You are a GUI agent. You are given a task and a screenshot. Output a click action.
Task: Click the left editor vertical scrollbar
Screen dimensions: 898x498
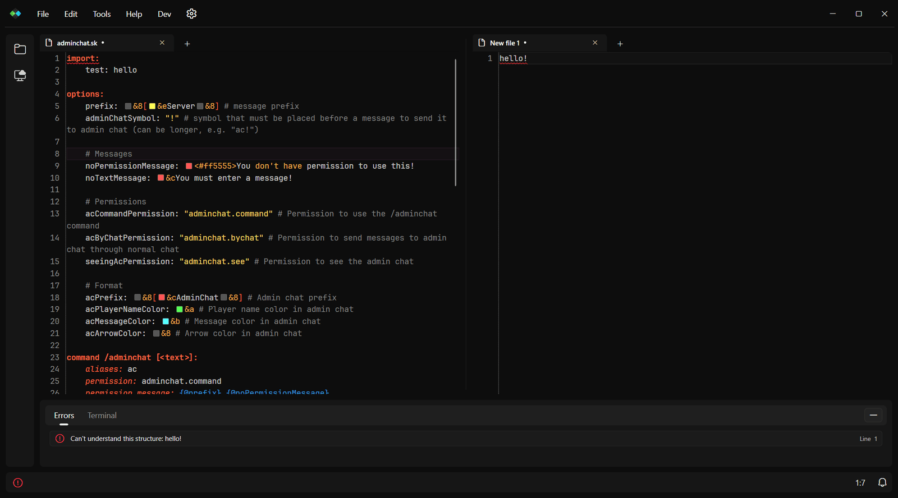tap(455, 122)
